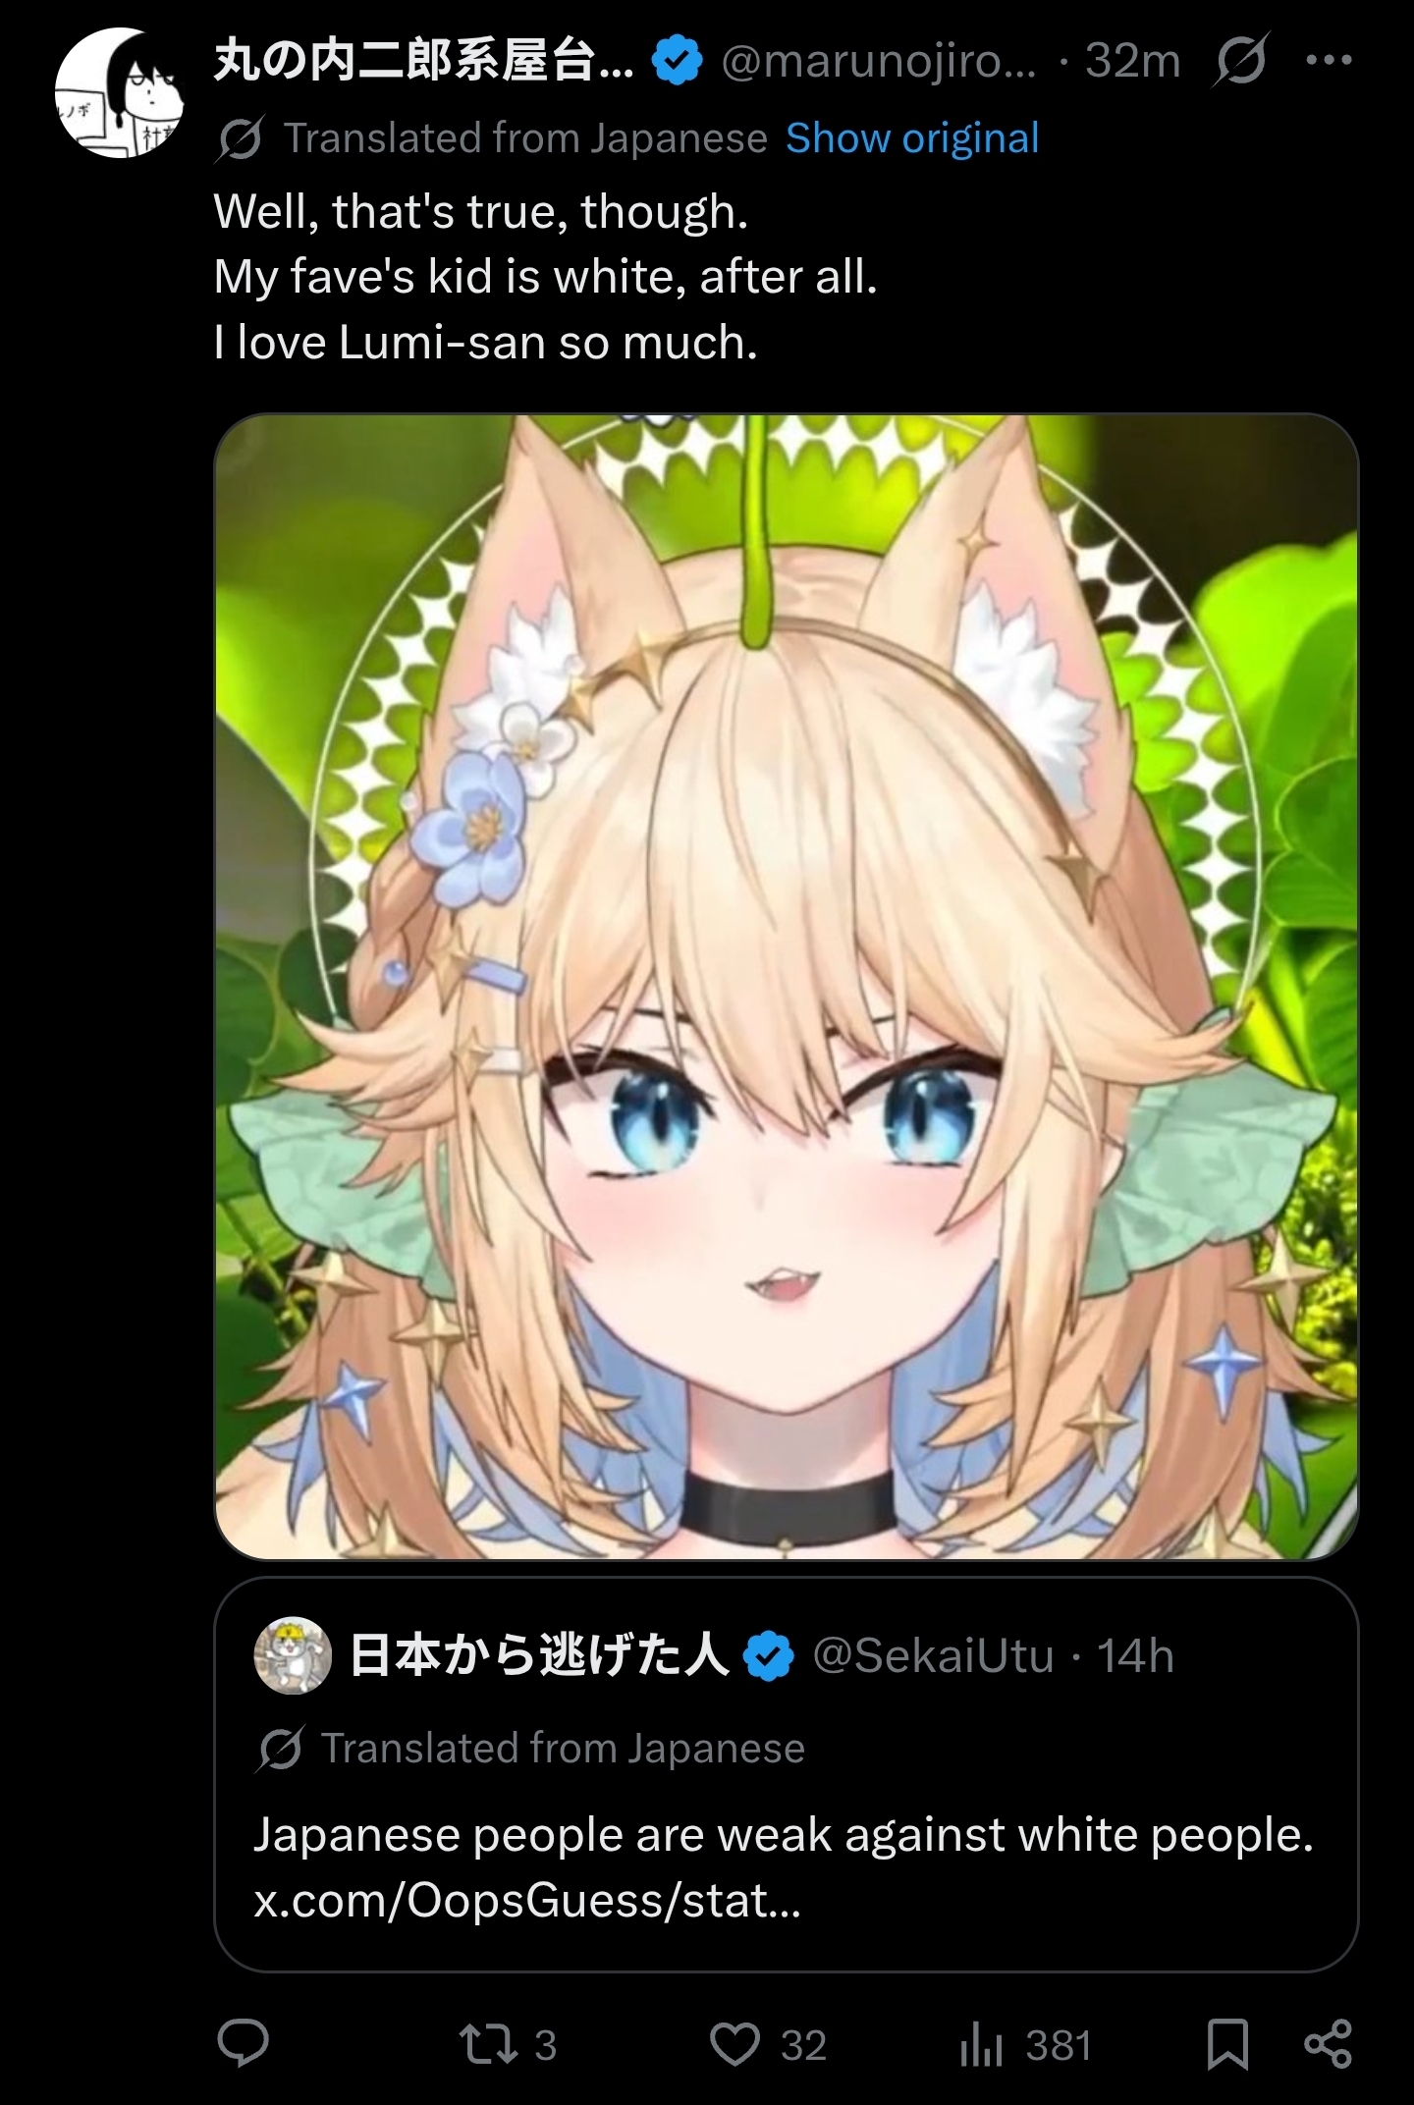1414x2105 pixels.
Task: Click the quoted post's verified badge
Action: click(769, 1656)
